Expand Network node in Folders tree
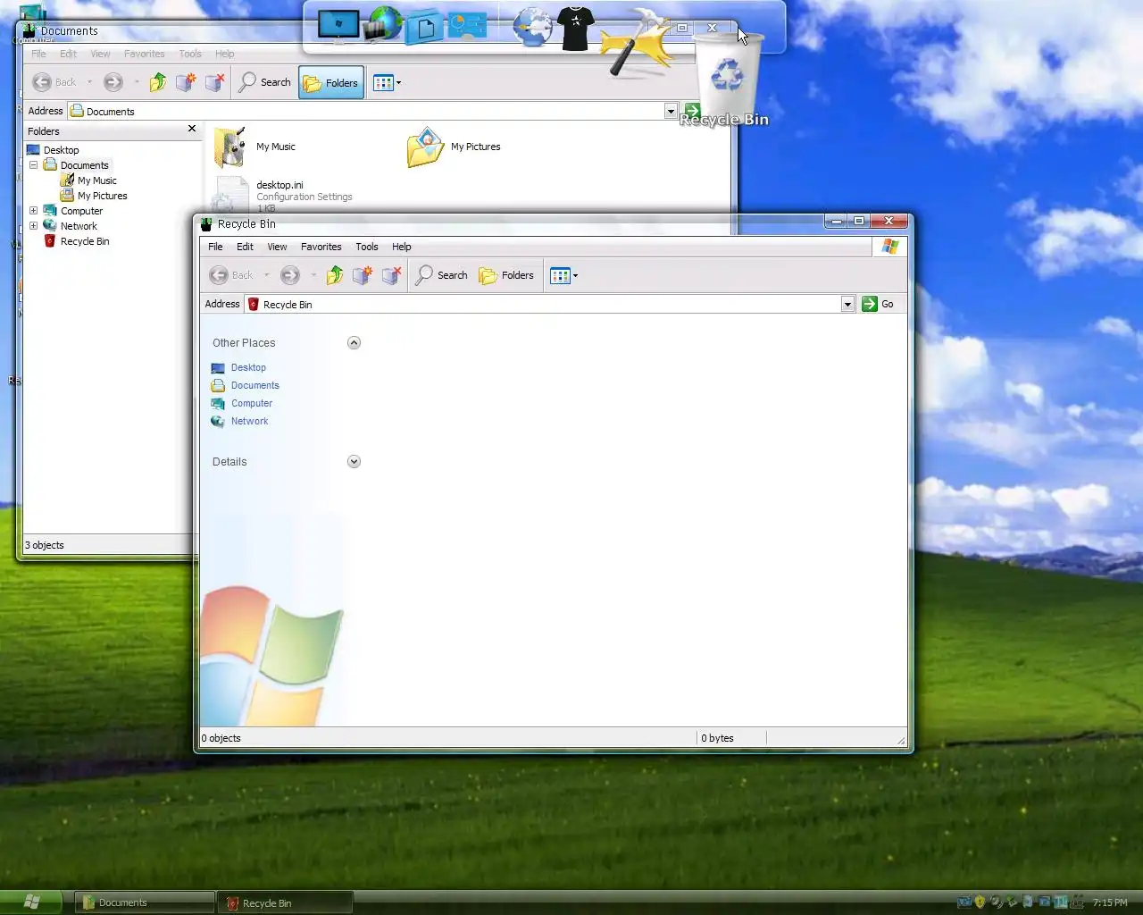 (33, 226)
